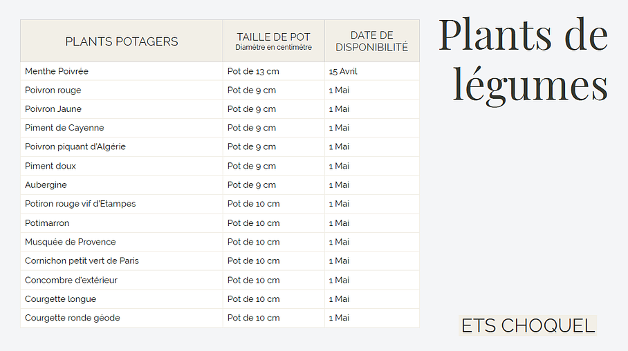
Task: Click the TAILLE DE POT column header
Action: pos(273,41)
